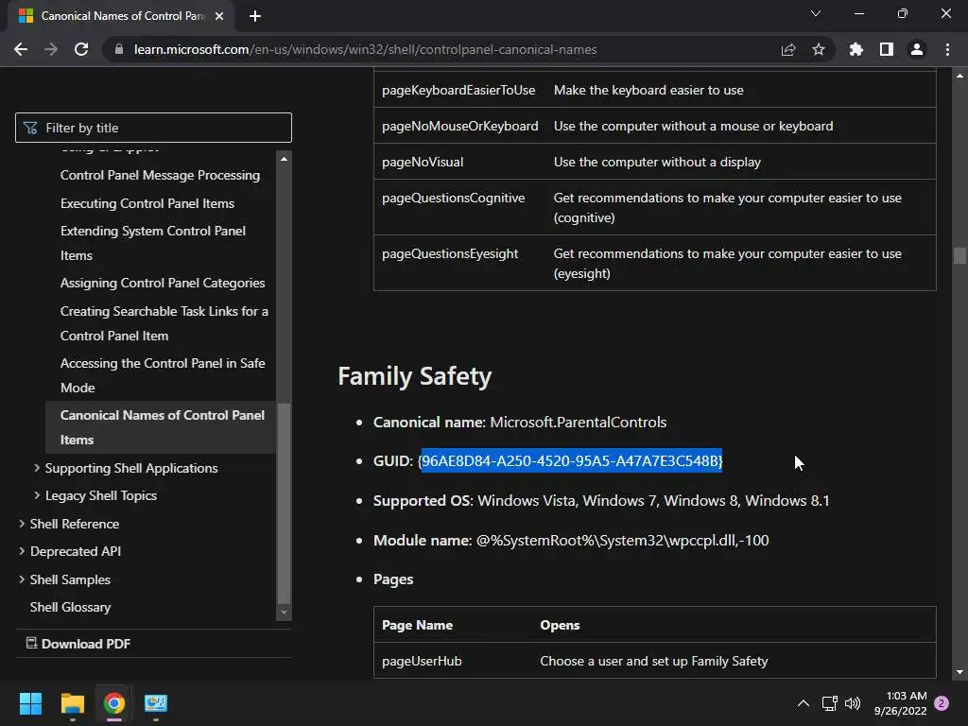Expand Supporting Shell Applications node
968x726 pixels.
coord(37,468)
